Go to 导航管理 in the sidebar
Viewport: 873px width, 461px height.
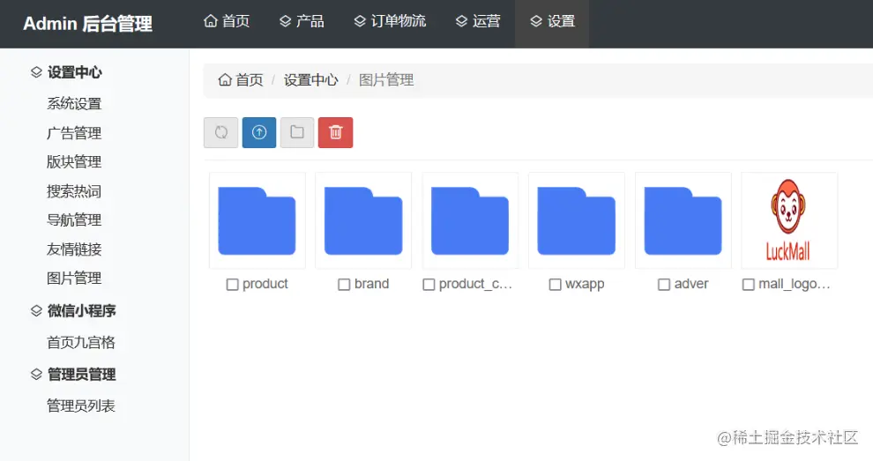tap(74, 219)
